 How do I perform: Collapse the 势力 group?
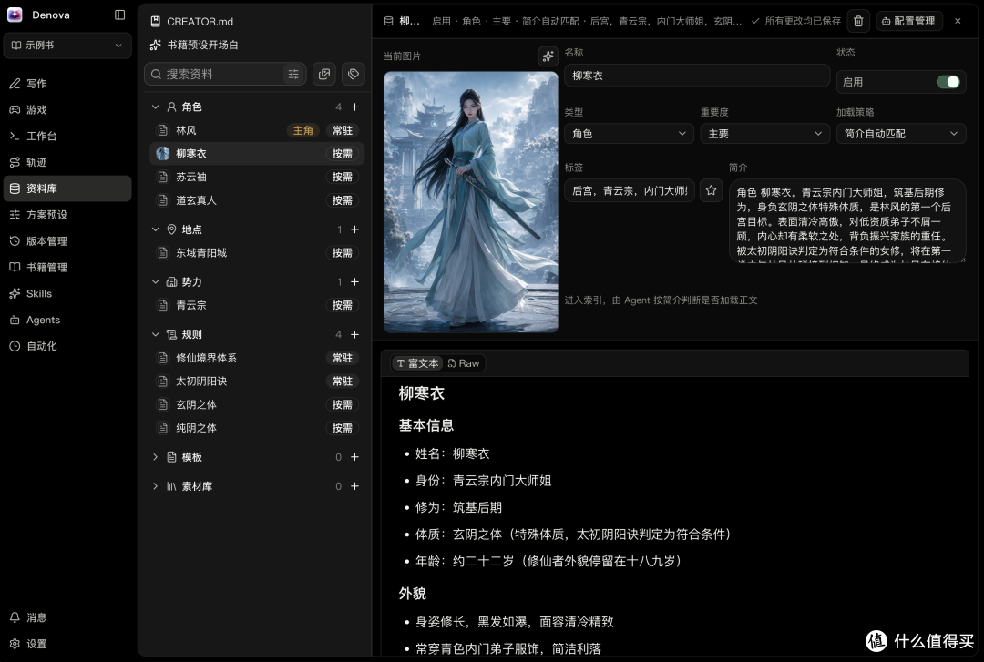coord(156,282)
